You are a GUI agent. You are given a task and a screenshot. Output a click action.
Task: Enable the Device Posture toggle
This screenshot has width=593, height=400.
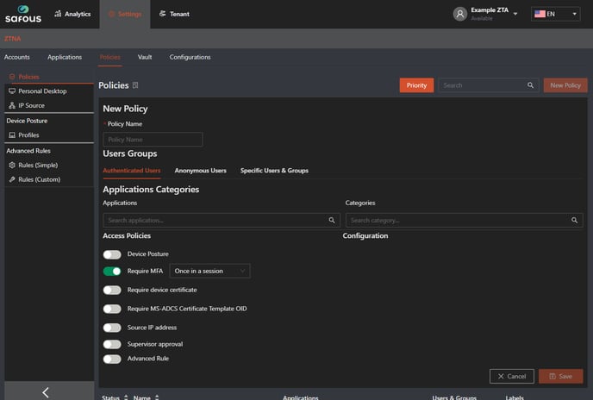(x=112, y=254)
